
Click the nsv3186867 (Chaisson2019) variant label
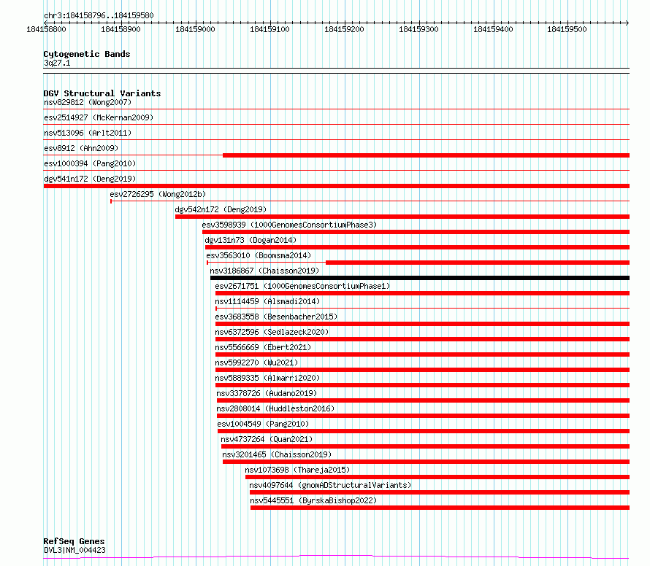pos(264,271)
